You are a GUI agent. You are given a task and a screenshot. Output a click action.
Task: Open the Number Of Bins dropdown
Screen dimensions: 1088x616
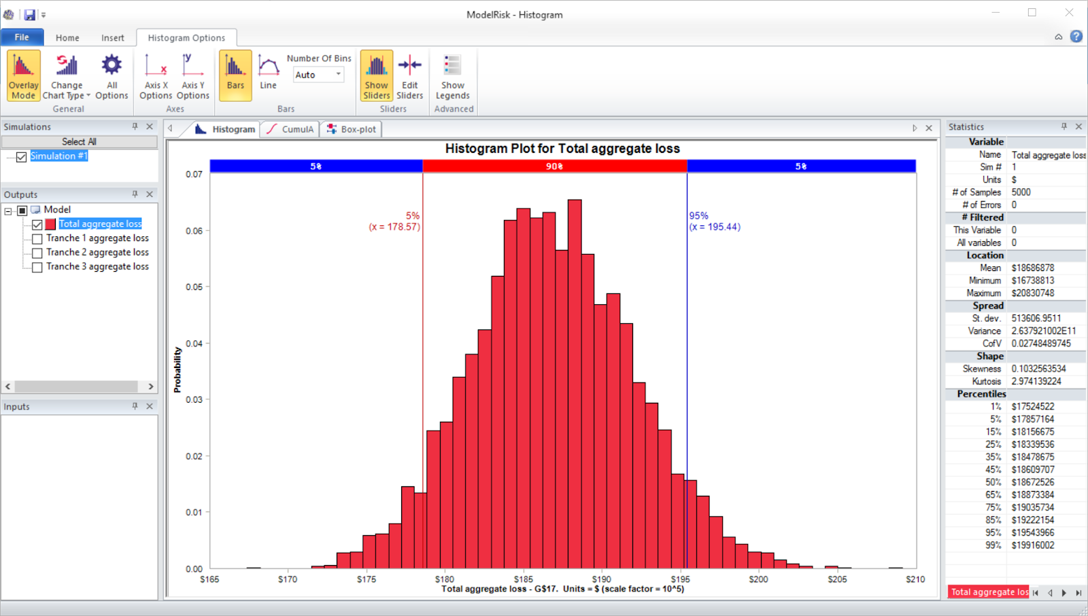pos(338,75)
